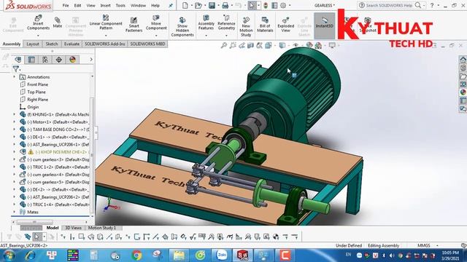Open the Insert menu
Viewport: 467px width, 262px height.
(105, 5)
